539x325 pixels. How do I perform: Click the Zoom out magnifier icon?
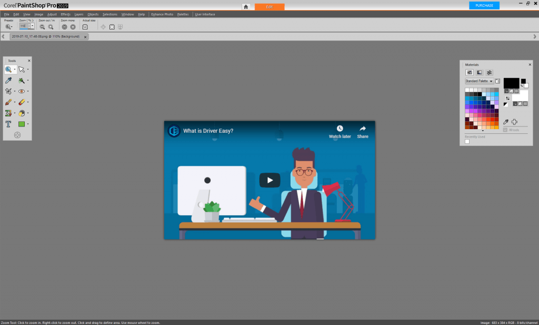pyautogui.click(x=42, y=27)
